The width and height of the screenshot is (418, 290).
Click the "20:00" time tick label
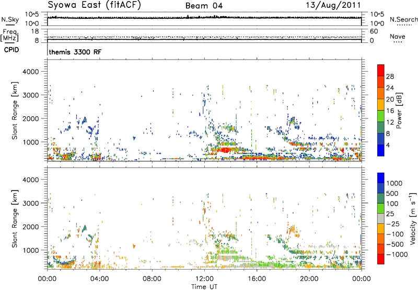[x=309, y=279]
